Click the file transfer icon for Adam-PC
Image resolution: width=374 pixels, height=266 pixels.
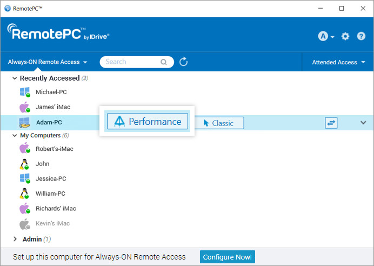click(x=331, y=123)
